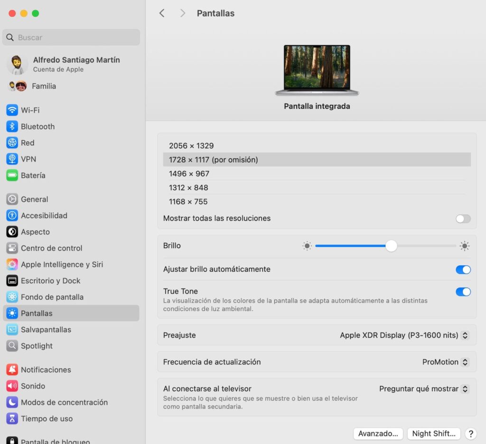Select the Tiempo de uso sidebar label
Image resolution: width=486 pixels, height=444 pixels.
pyautogui.click(x=47, y=418)
